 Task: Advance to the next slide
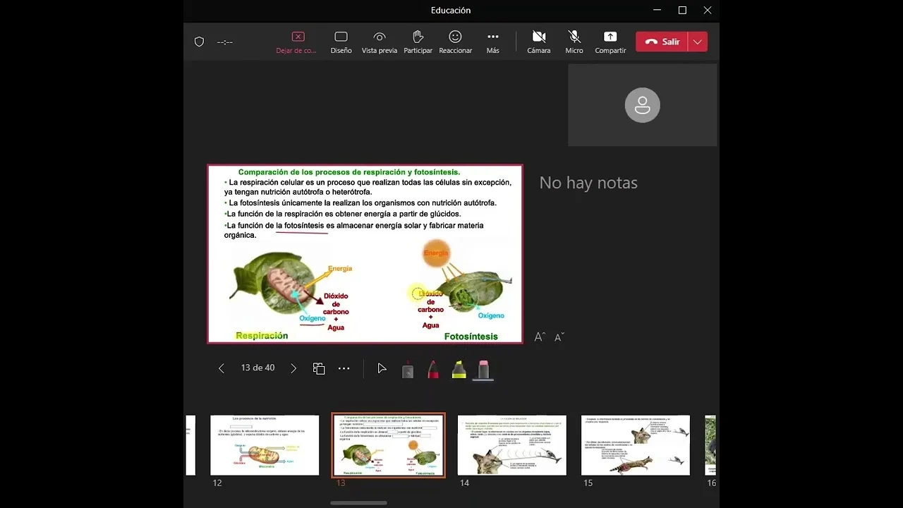pos(293,368)
